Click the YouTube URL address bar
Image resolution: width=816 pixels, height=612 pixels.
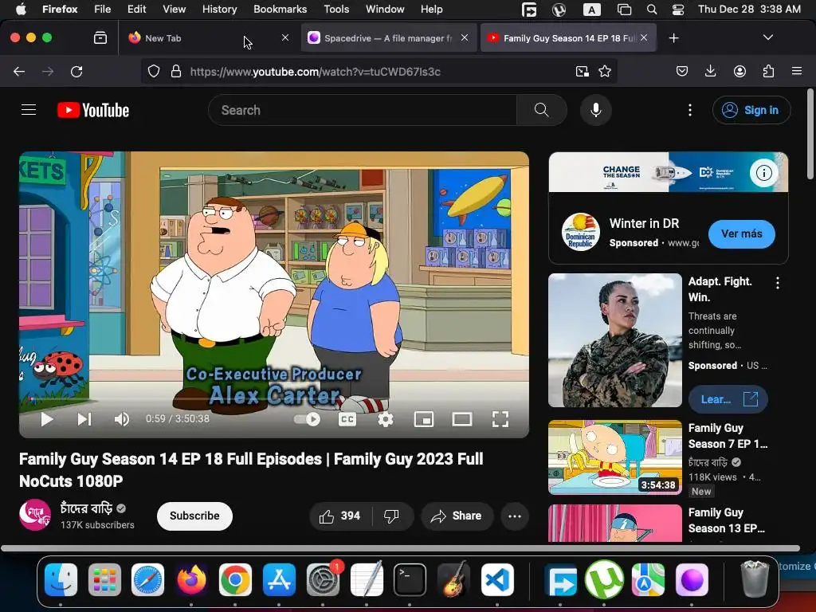click(x=379, y=71)
